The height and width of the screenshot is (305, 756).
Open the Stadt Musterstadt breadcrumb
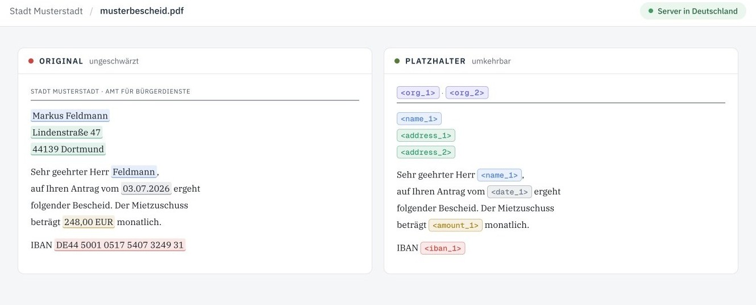pos(46,11)
